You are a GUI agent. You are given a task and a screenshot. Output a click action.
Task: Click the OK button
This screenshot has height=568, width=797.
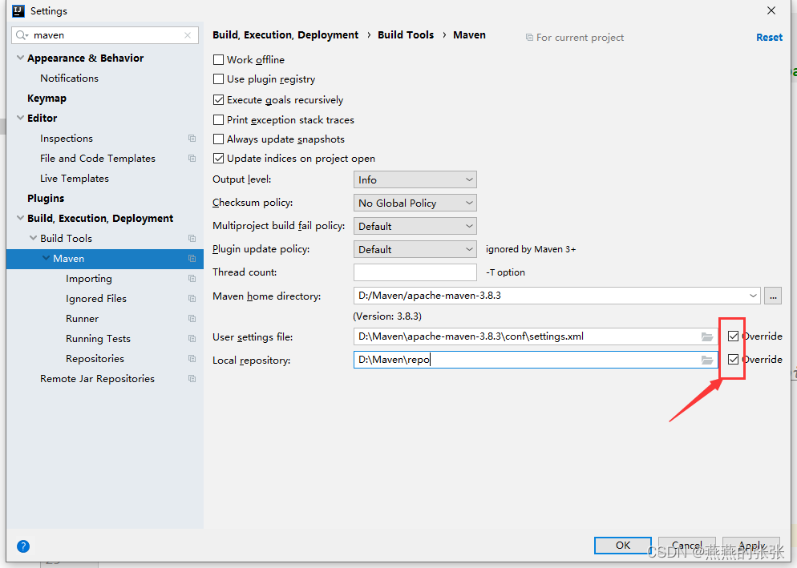point(623,545)
